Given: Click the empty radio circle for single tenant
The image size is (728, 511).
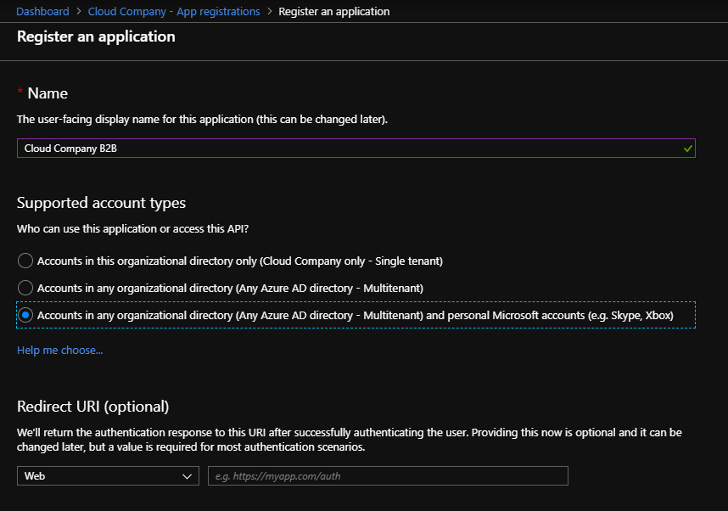Looking at the screenshot, I should tap(25, 261).
